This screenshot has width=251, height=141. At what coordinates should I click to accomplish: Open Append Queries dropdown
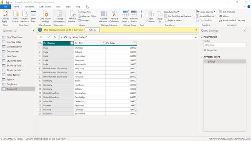click(x=206, y=16)
